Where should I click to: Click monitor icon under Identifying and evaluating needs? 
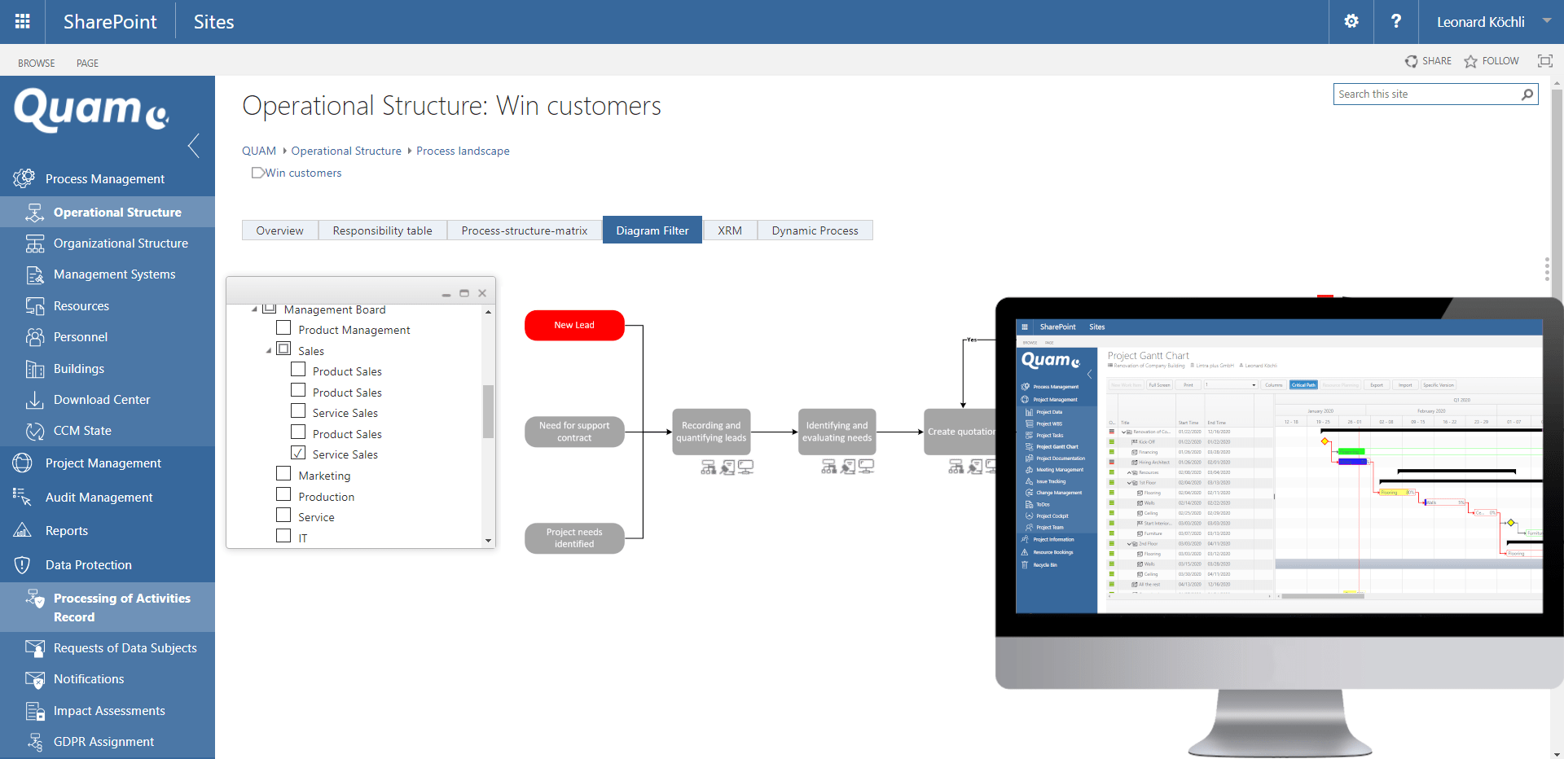867,467
